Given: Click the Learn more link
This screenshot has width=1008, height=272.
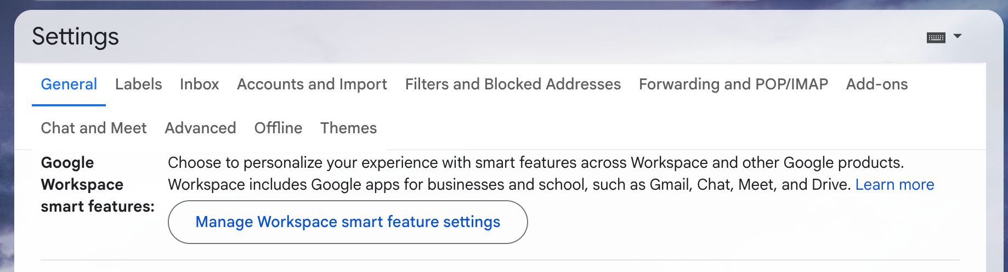Looking at the screenshot, I should (894, 185).
